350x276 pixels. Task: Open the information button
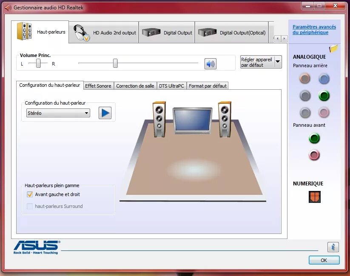click(333, 247)
